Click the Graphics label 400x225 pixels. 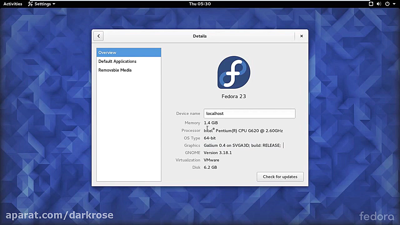coord(192,145)
